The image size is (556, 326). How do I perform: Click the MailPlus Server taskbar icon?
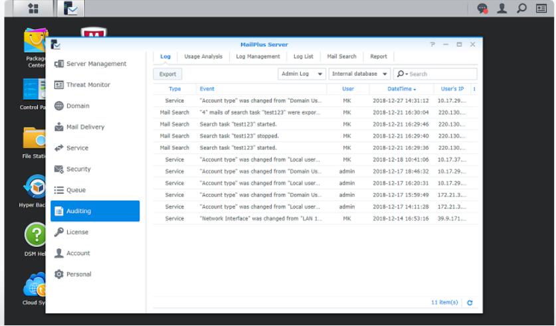70,8
